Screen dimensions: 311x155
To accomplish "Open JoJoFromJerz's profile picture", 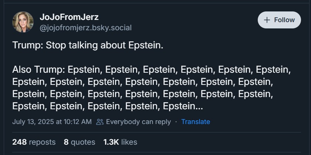I will [x=23, y=22].
